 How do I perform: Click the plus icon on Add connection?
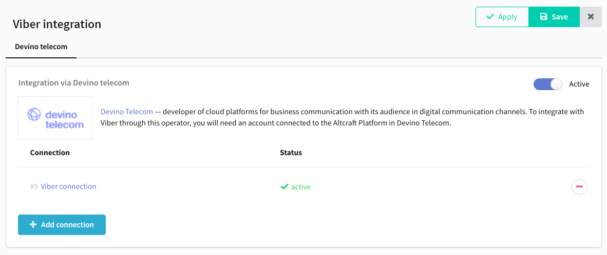click(33, 224)
